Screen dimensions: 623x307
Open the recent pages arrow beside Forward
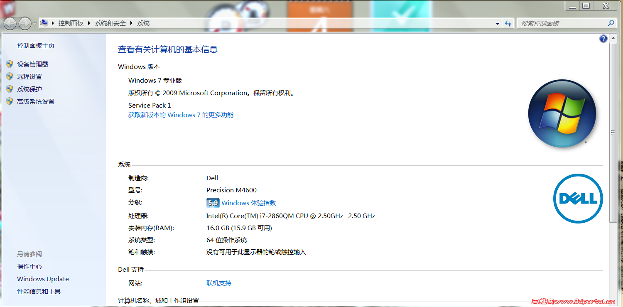click(34, 24)
